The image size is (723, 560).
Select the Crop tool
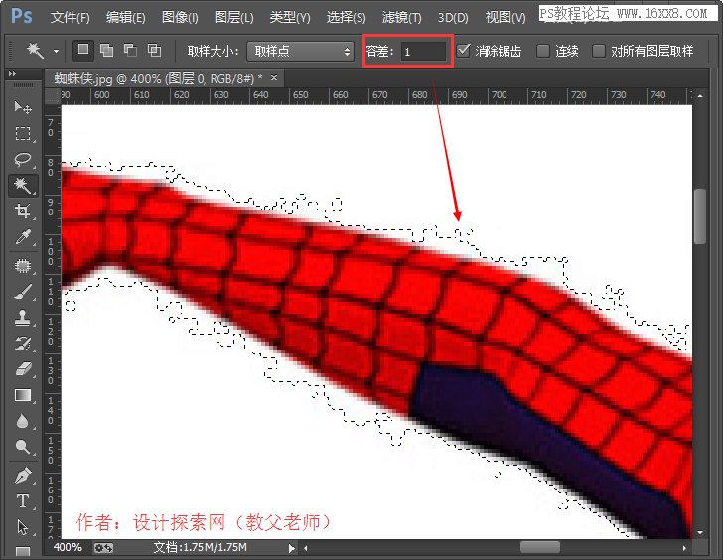[x=23, y=211]
